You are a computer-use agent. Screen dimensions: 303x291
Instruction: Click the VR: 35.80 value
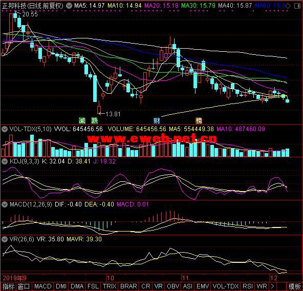(50, 239)
